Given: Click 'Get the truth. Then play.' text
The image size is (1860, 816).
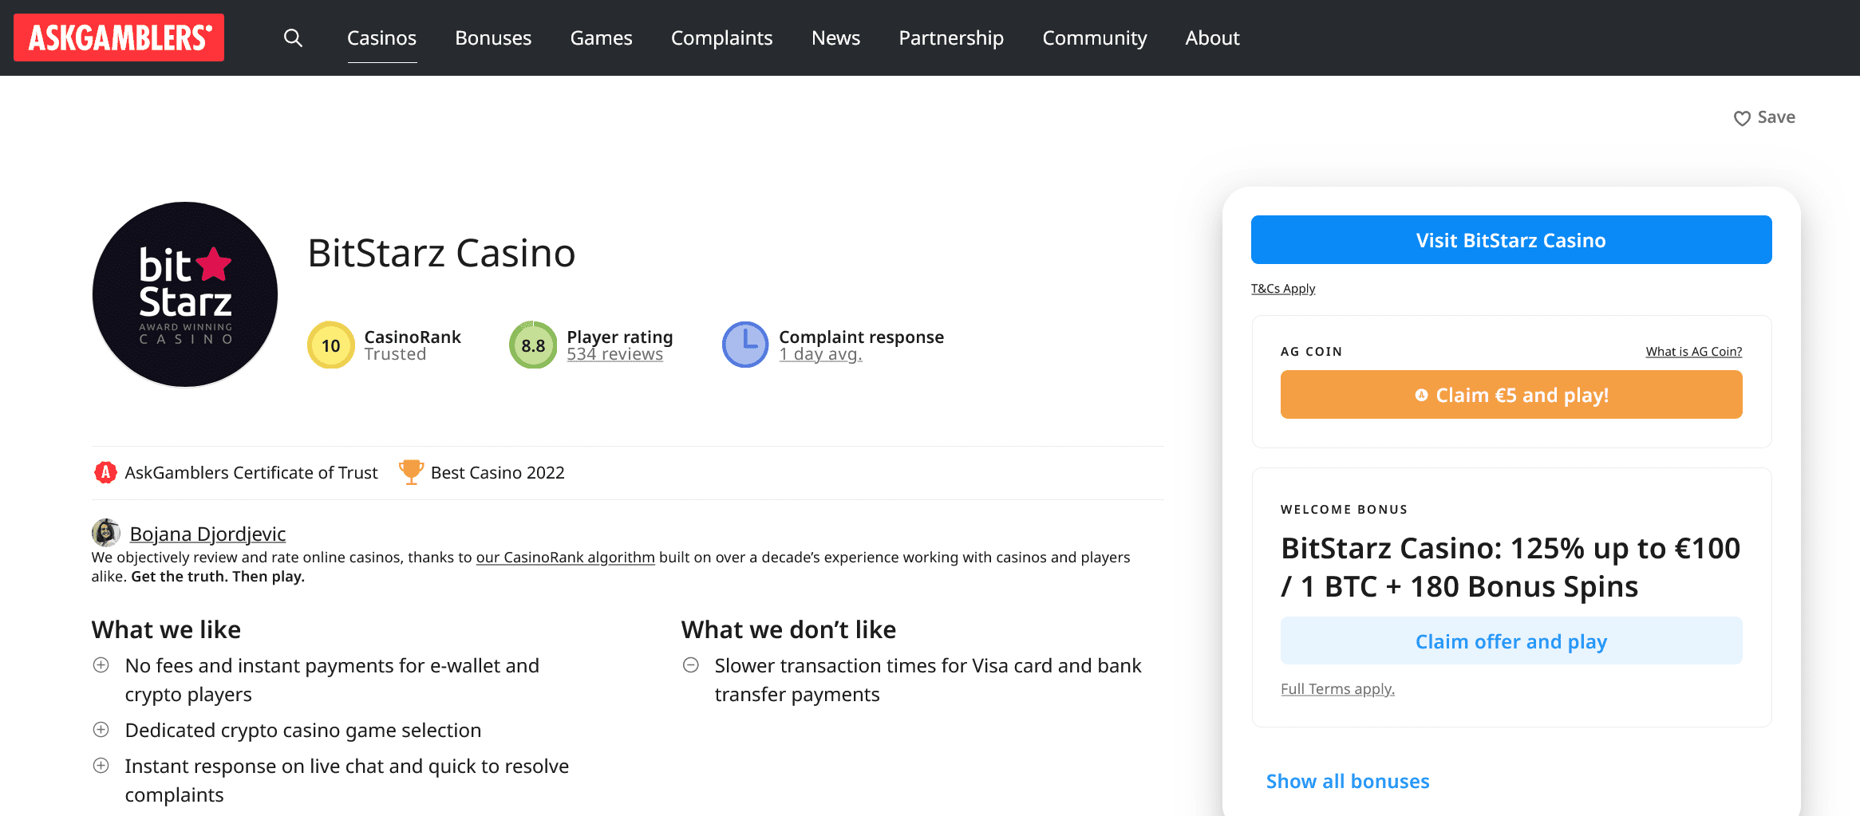Looking at the screenshot, I should (218, 577).
